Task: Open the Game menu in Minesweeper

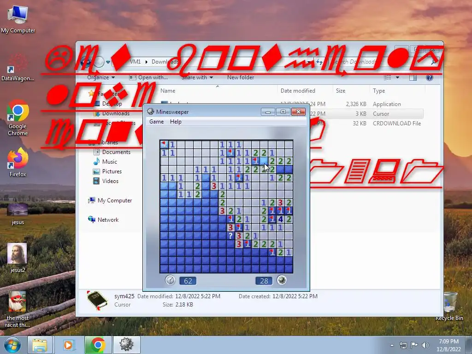Action: [x=156, y=122]
